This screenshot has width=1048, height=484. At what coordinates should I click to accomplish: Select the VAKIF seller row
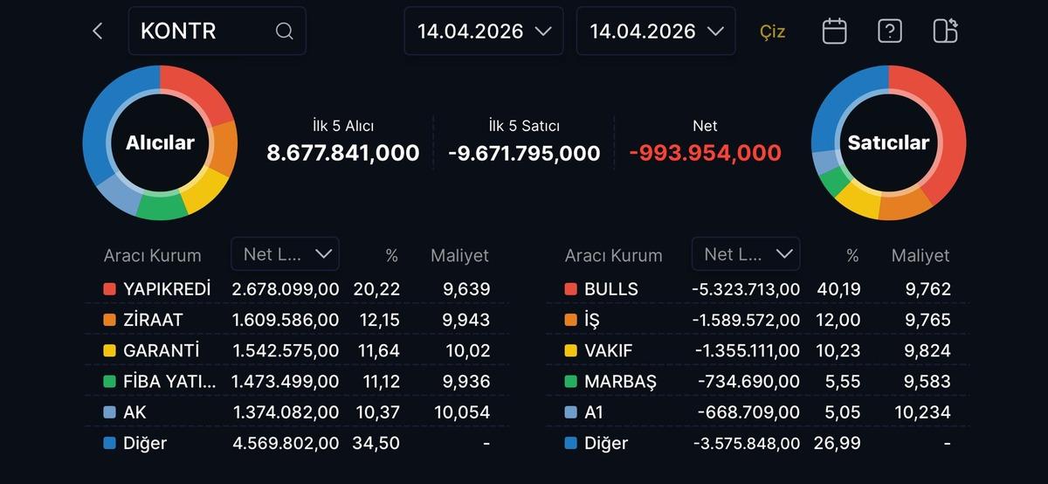click(757, 350)
